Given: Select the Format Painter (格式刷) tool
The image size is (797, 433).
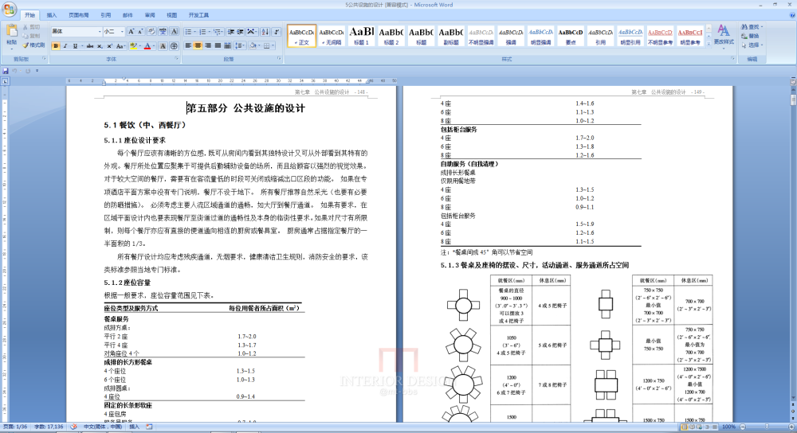Looking at the screenshot, I should tap(34, 45).
